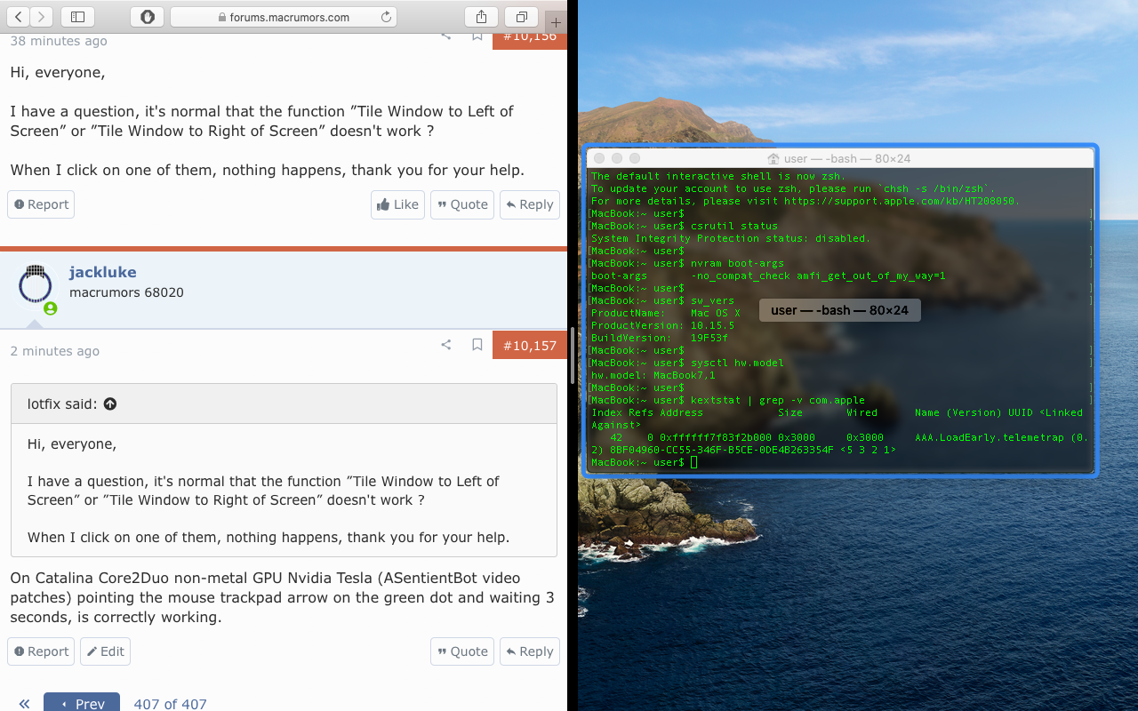Like lotfix's post
The height and width of the screenshot is (711, 1138).
397,204
